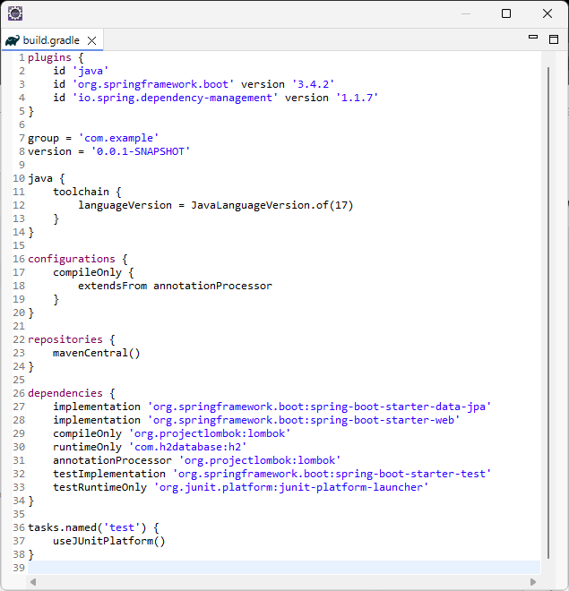
Task: Close the application window
Action: (547, 13)
